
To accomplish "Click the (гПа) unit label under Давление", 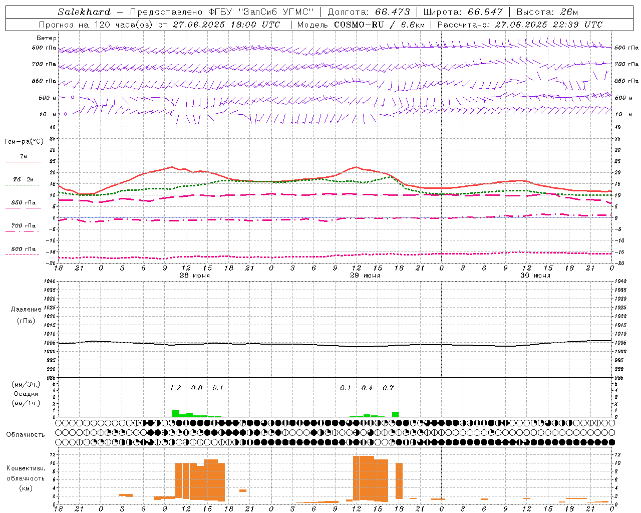I will (26, 321).
